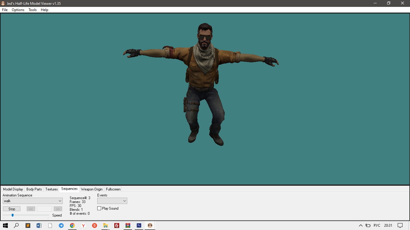Open the Windows Start menu

coord(5,226)
